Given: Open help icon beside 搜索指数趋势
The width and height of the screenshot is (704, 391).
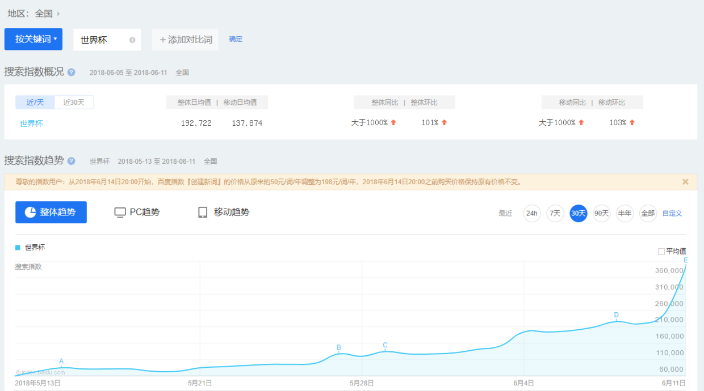Looking at the screenshot, I should [71, 161].
